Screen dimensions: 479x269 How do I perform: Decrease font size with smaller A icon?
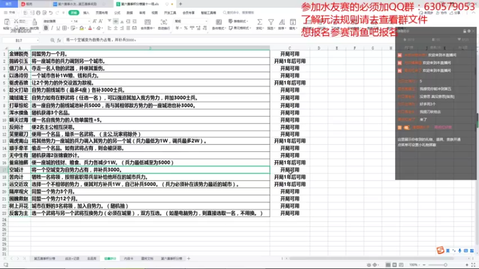coord(101,21)
